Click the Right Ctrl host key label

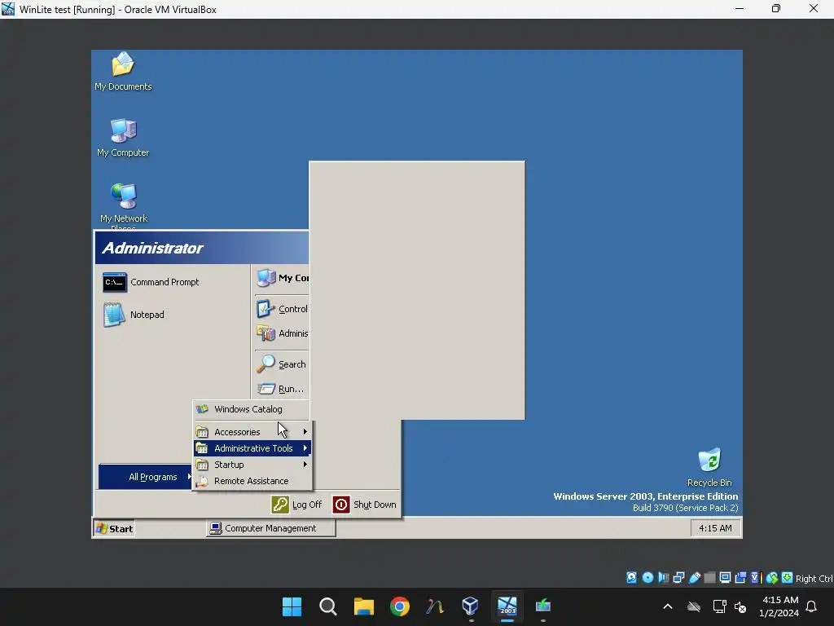click(814, 578)
